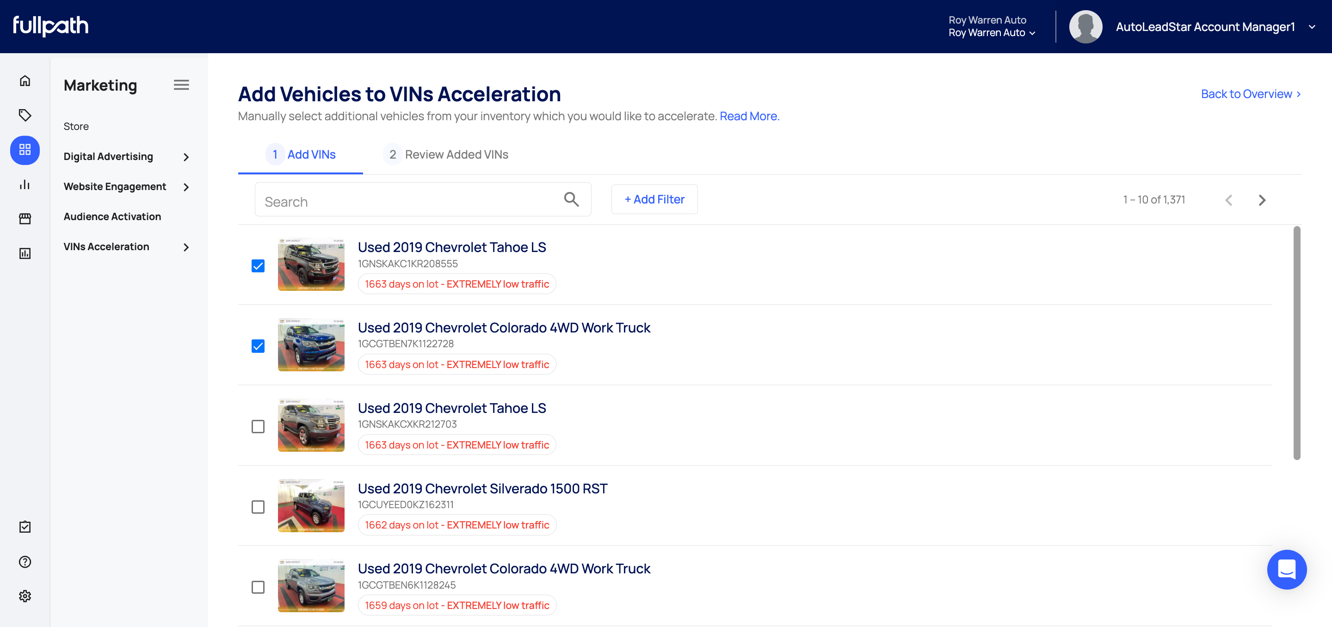Expand Digital Advertising submenu
The width and height of the screenshot is (1332, 627).
[x=186, y=157]
